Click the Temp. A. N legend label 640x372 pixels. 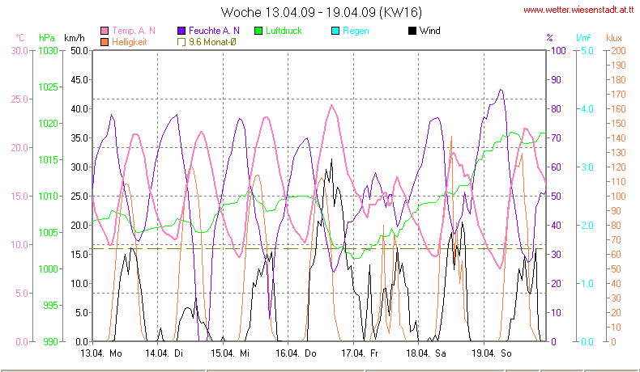click(x=134, y=31)
